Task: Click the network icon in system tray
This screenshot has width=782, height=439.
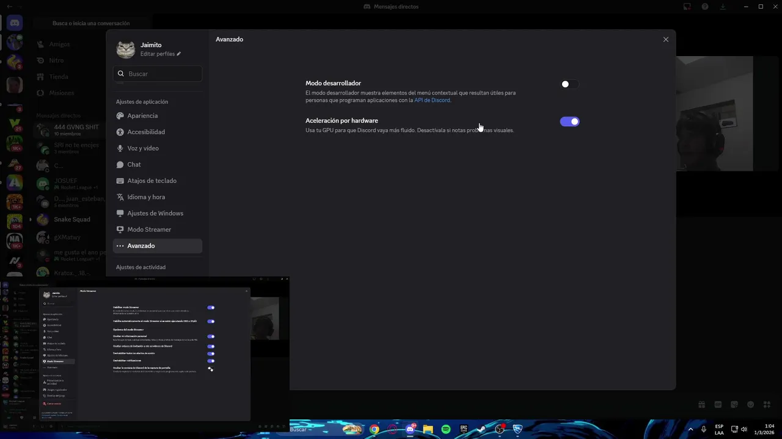Action: [734, 429]
